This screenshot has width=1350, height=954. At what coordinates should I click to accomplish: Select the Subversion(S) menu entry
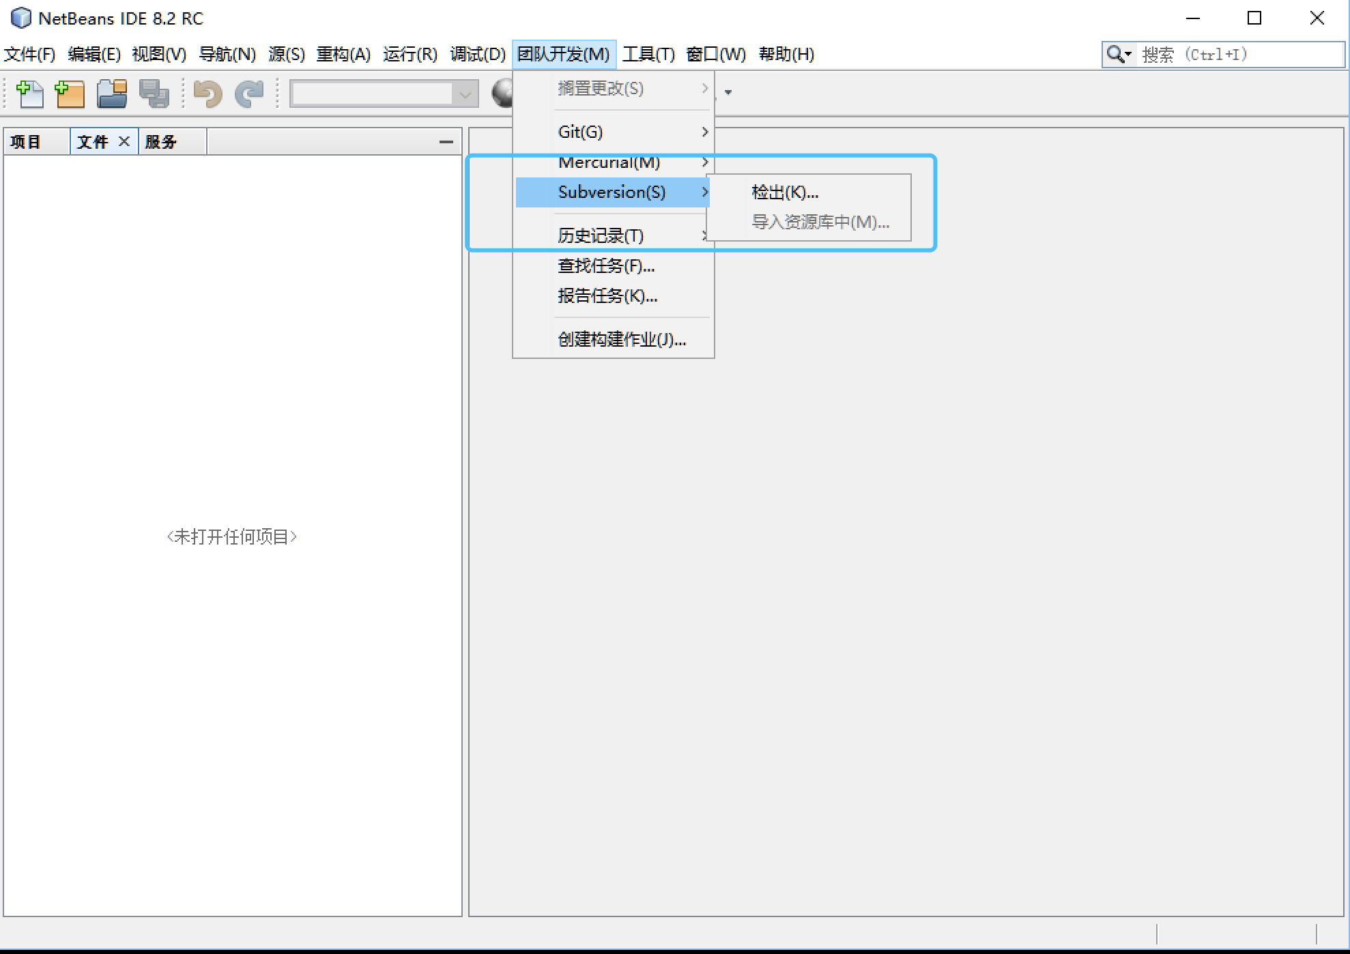click(x=614, y=192)
